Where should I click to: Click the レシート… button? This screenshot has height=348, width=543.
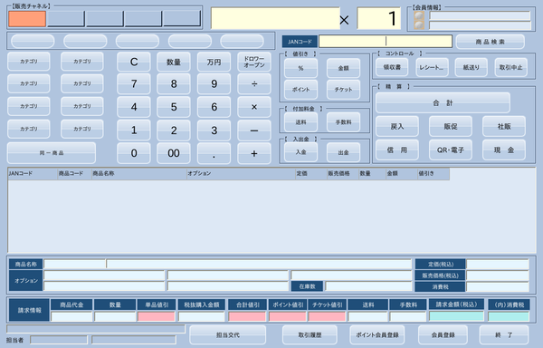(x=432, y=67)
